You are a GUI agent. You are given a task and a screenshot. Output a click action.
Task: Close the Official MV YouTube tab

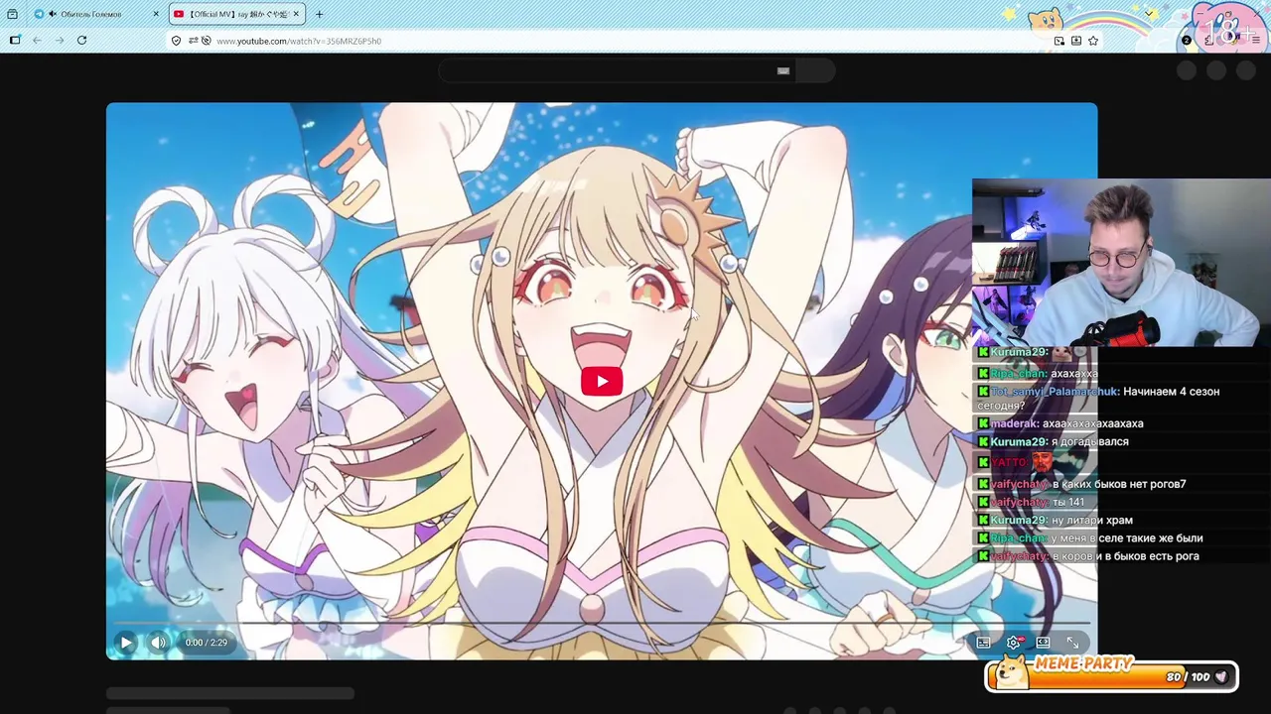point(296,14)
